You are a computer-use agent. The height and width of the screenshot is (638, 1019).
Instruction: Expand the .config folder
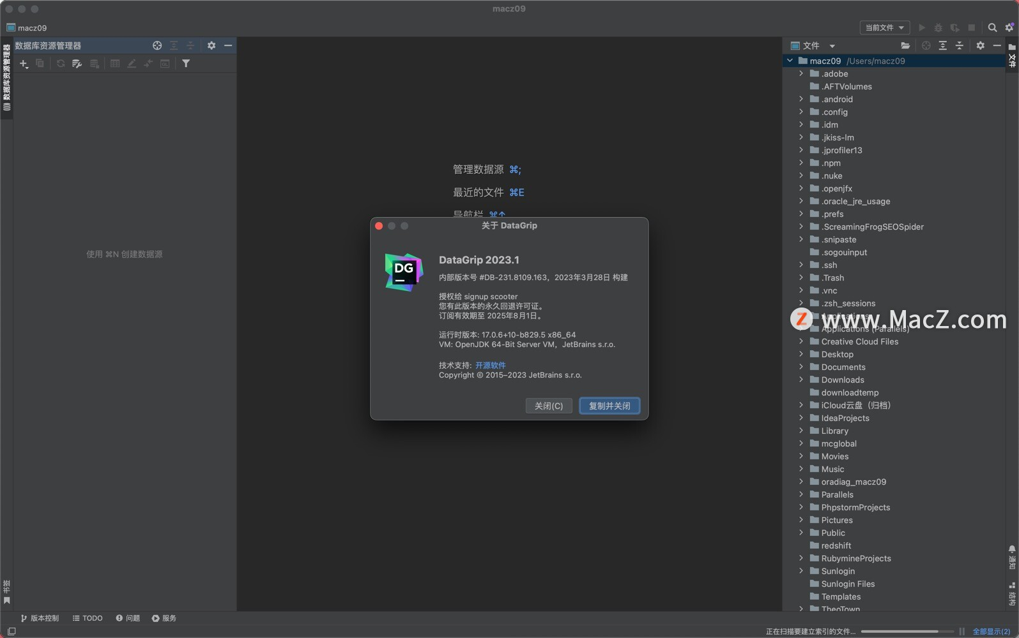[801, 112]
